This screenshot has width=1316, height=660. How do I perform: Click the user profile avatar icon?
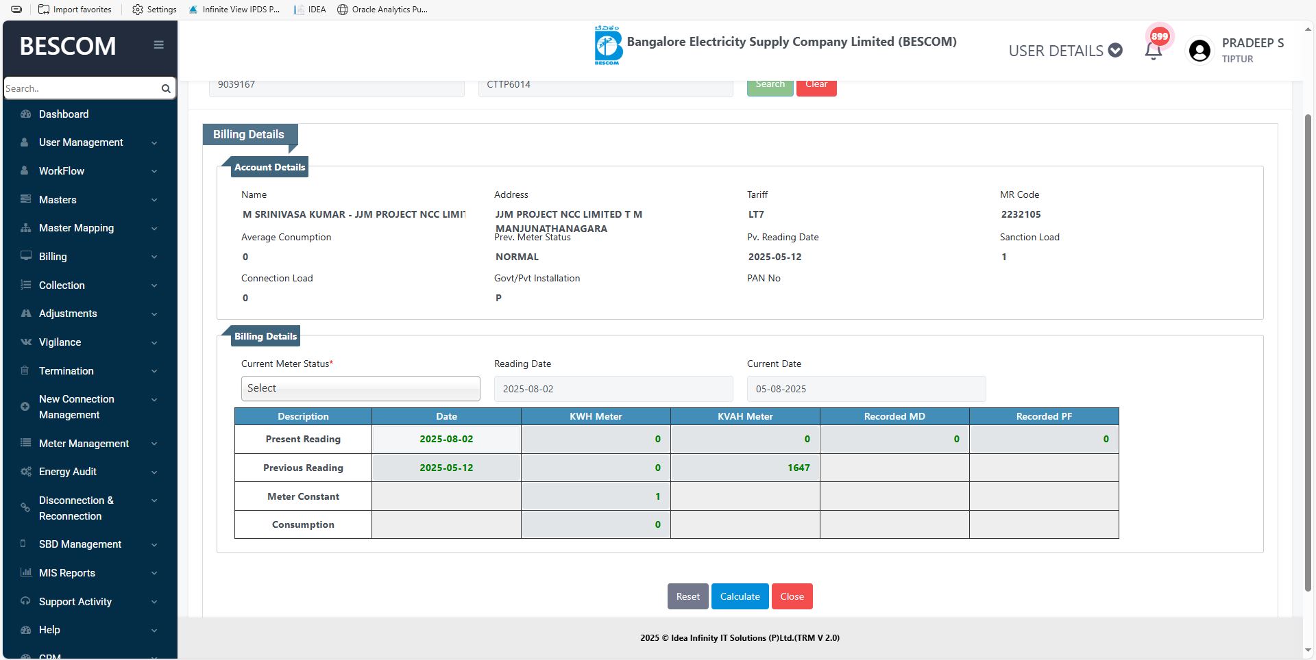coord(1199,51)
